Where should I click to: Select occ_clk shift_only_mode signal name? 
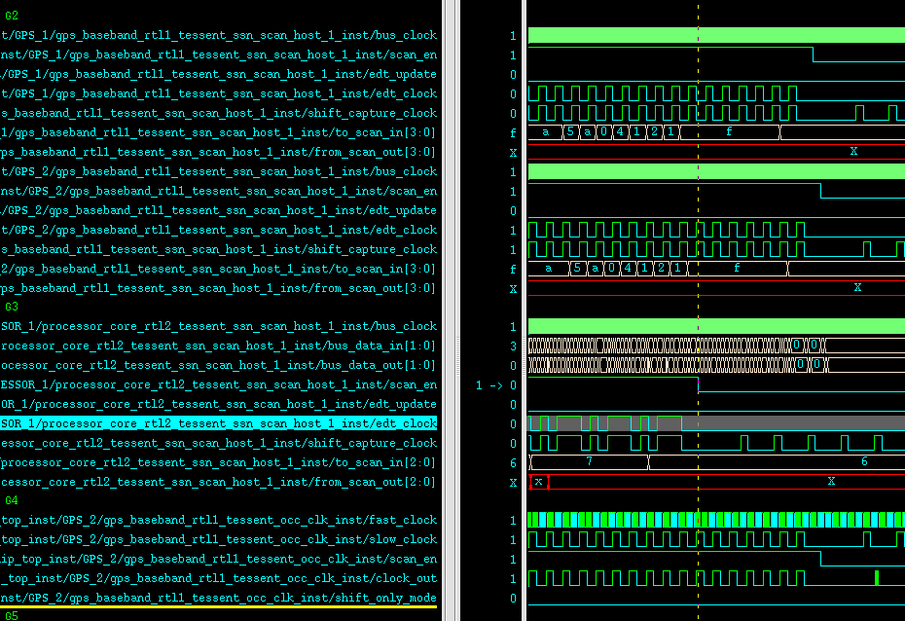click(x=219, y=598)
